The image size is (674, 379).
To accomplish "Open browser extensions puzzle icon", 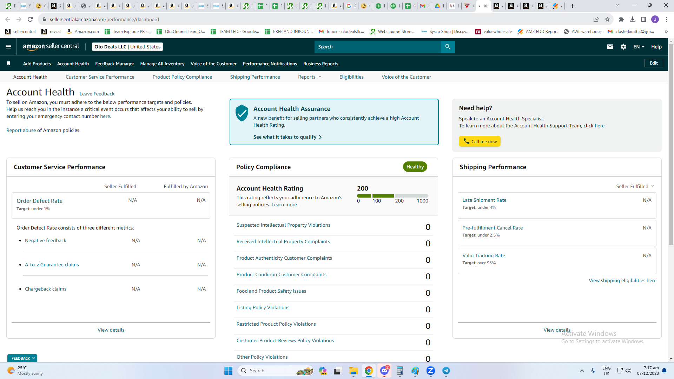I will (x=621, y=19).
